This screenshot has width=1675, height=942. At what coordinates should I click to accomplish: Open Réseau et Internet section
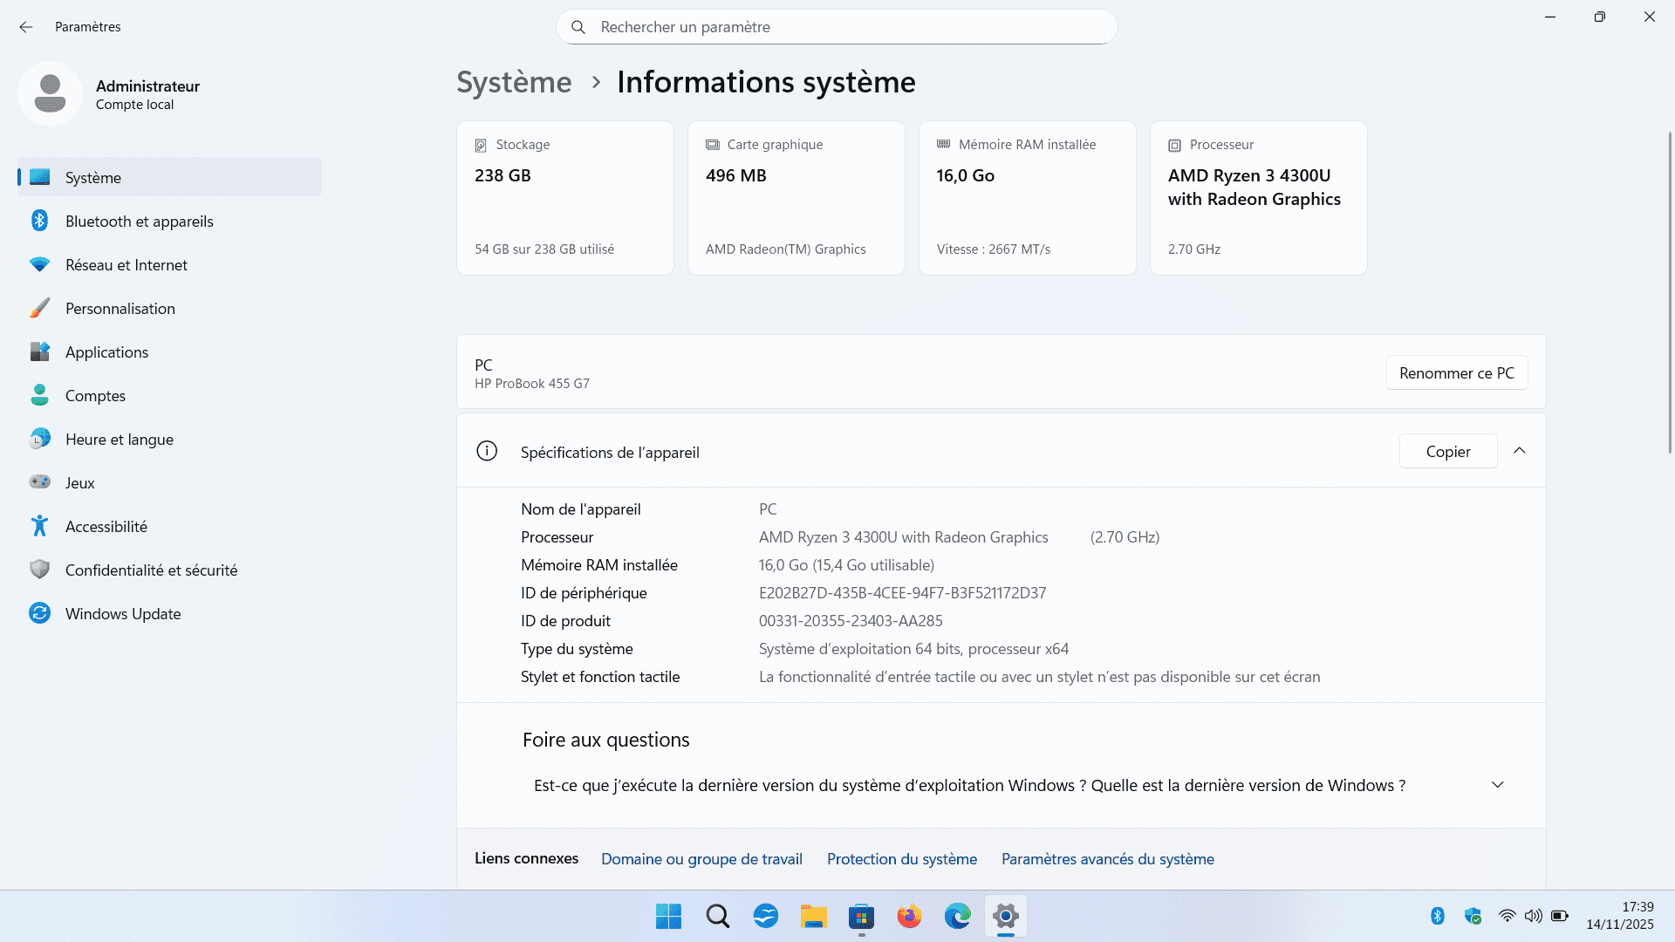coord(126,265)
